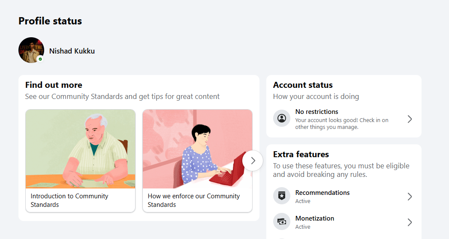
Task: Expand the Recommendations chevron arrow
Action: pos(410,197)
